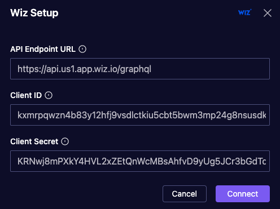This screenshot has width=280, height=209.
Task: Click the Client ID label text
Action: (26, 95)
